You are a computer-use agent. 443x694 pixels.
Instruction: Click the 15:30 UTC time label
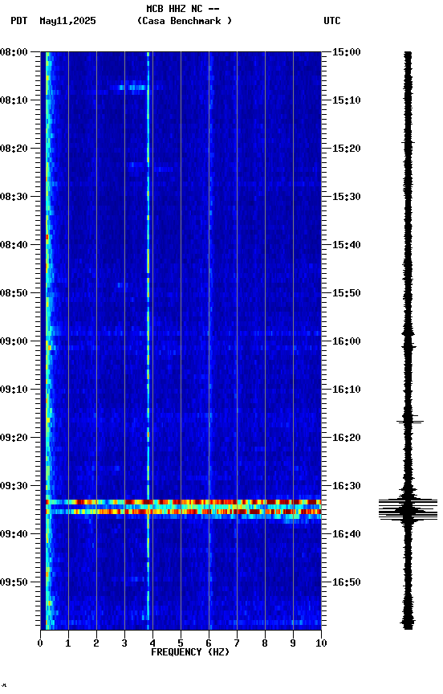coord(347,197)
